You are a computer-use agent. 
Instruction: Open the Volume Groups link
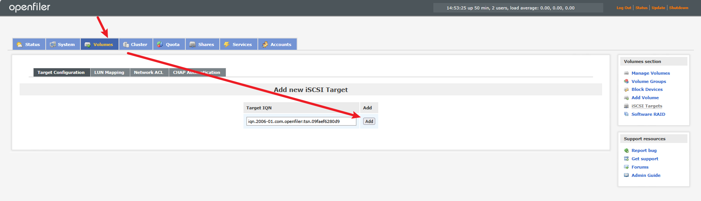point(649,81)
